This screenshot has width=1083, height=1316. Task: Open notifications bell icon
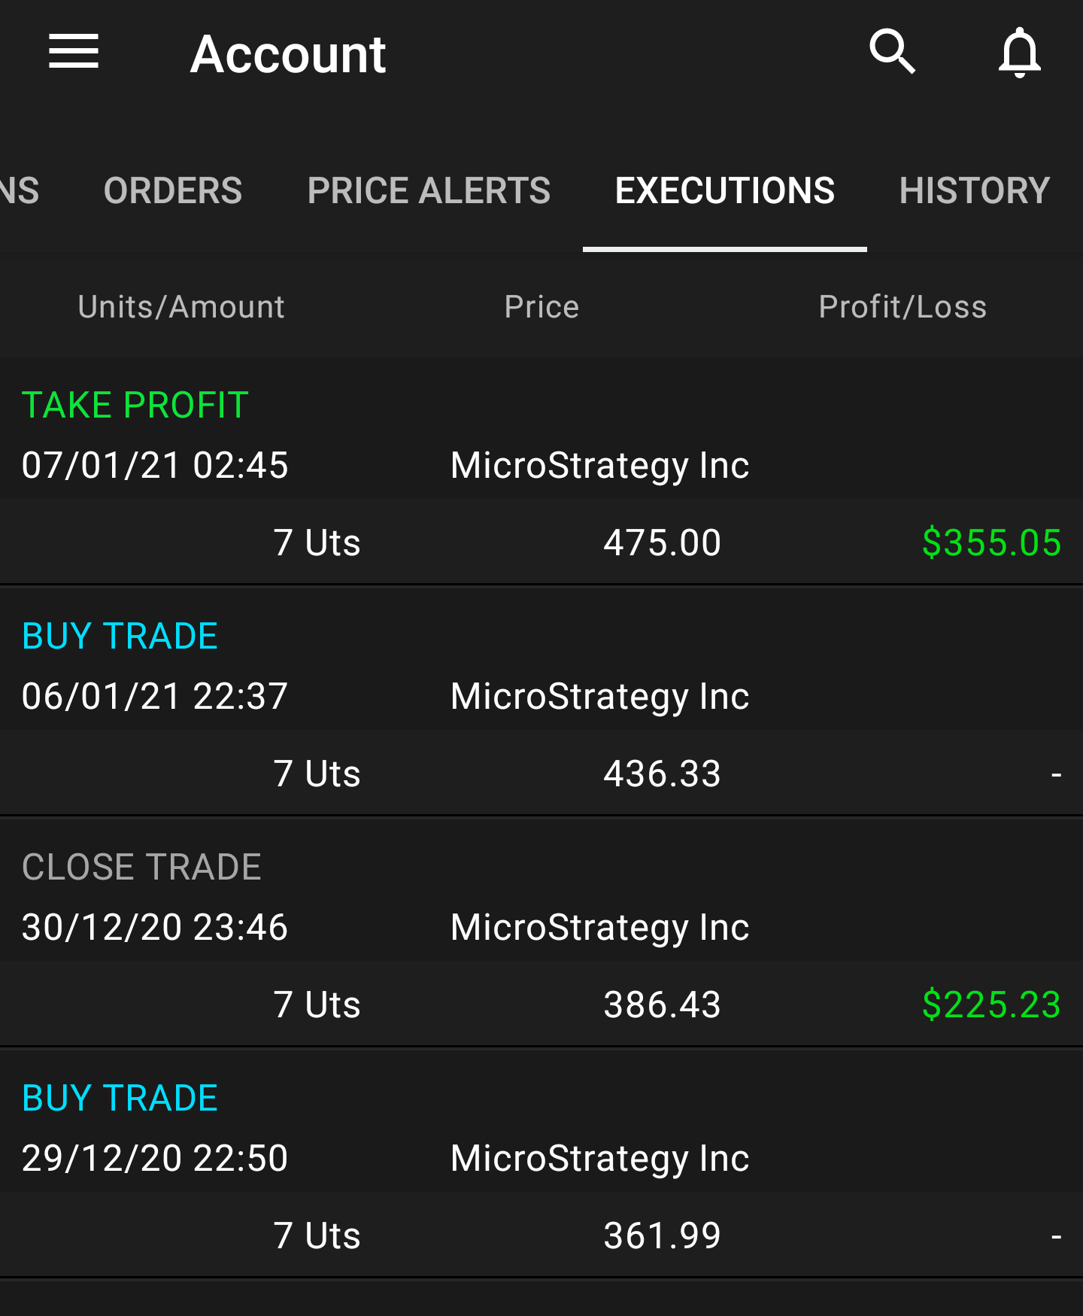(x=1019, y=52)
